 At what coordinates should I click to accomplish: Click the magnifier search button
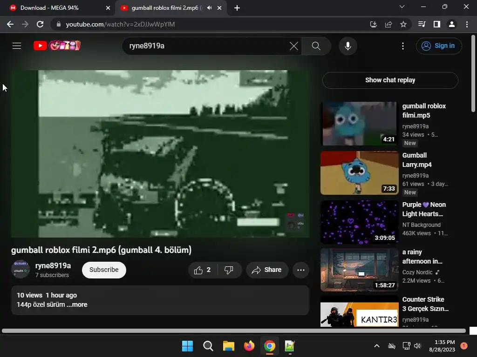(x=316, y=46)
